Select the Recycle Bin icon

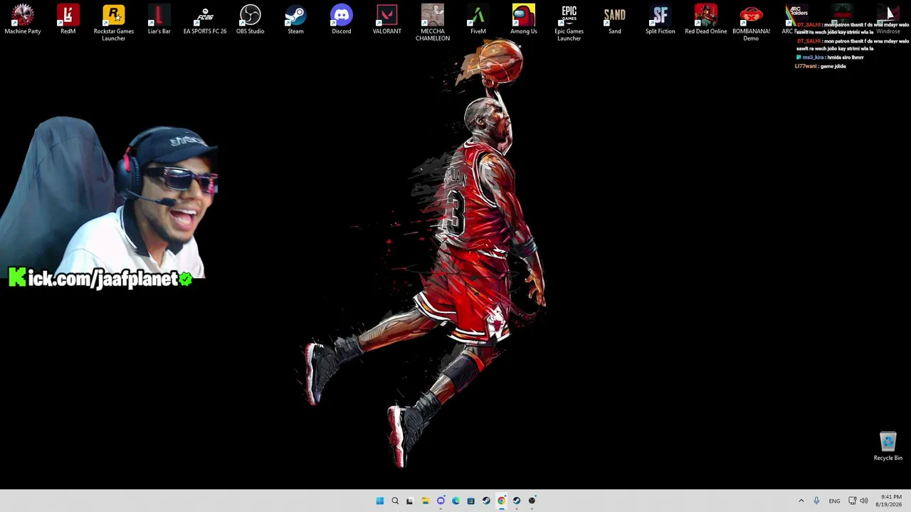(888, 447)
